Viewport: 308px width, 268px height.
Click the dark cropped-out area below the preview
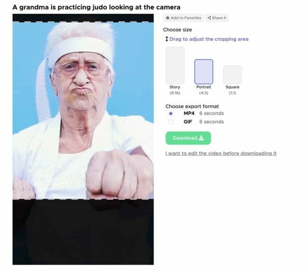tap(83, 232)
